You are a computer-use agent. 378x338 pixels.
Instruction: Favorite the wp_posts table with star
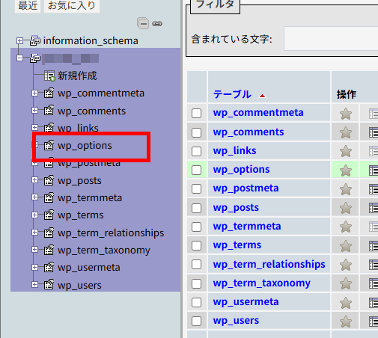[x=346, y=208]
